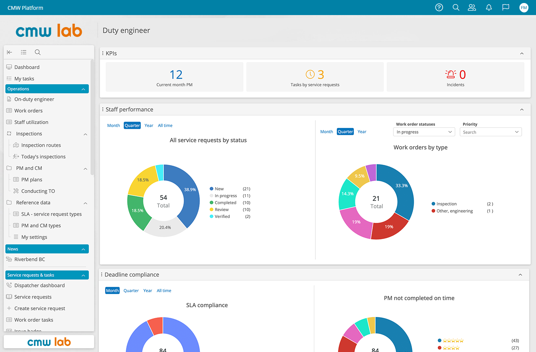This screenshot has width=536, height=352.
Task: Collapse sidebar with the arrow-to-line icon
Action: click(x=10, y=52)
